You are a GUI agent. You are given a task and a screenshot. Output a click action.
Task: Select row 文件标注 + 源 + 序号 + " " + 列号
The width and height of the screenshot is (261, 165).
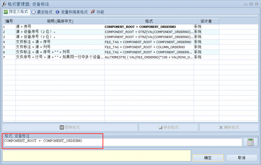130,52
